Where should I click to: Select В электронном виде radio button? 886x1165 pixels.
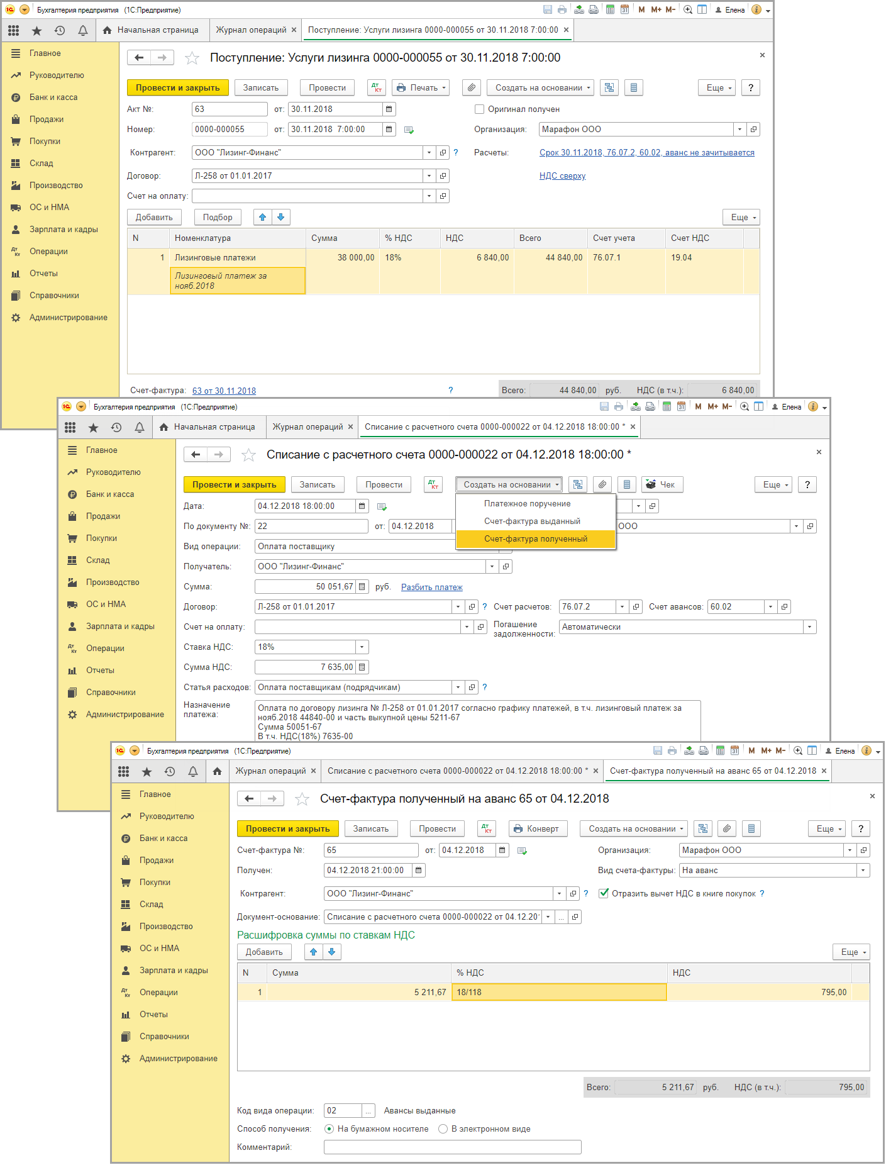click(x=443, y=1129)
